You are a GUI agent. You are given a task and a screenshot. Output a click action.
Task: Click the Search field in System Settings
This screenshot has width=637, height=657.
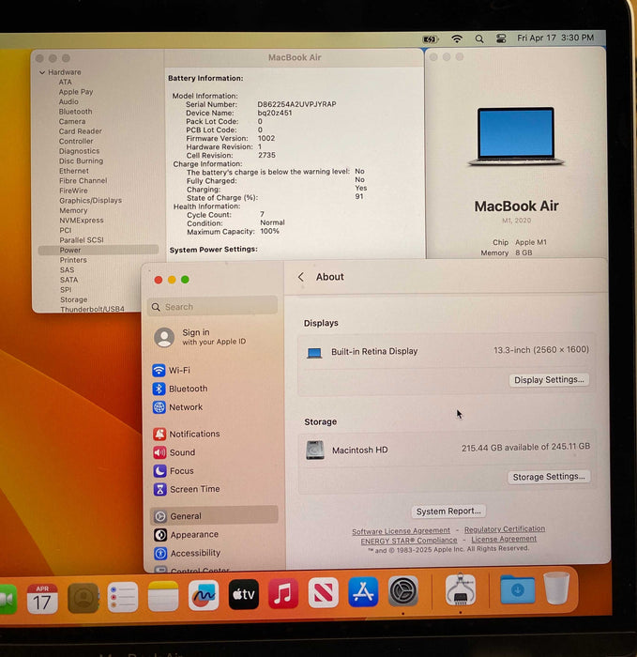[212, 307]
